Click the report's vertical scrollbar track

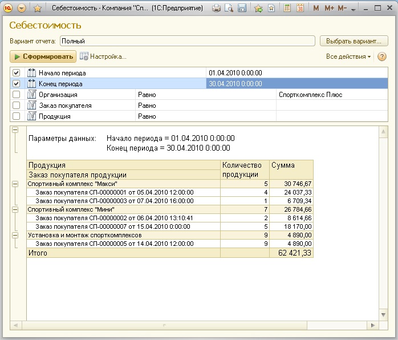[x=383, y=228]
